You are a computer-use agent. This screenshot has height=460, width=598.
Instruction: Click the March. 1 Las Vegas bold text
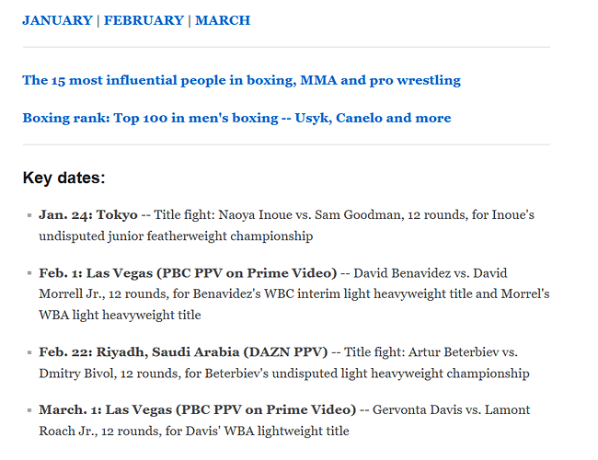(x=197, y=409)
